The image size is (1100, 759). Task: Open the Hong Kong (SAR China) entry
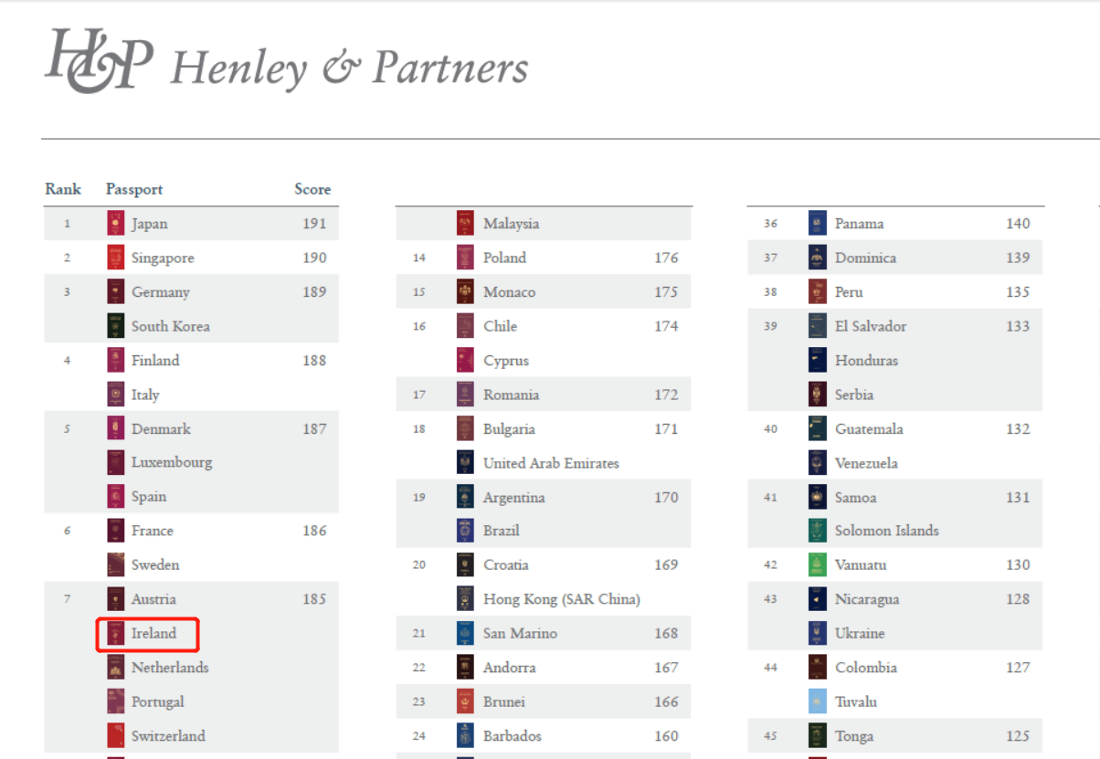(561, 599)
